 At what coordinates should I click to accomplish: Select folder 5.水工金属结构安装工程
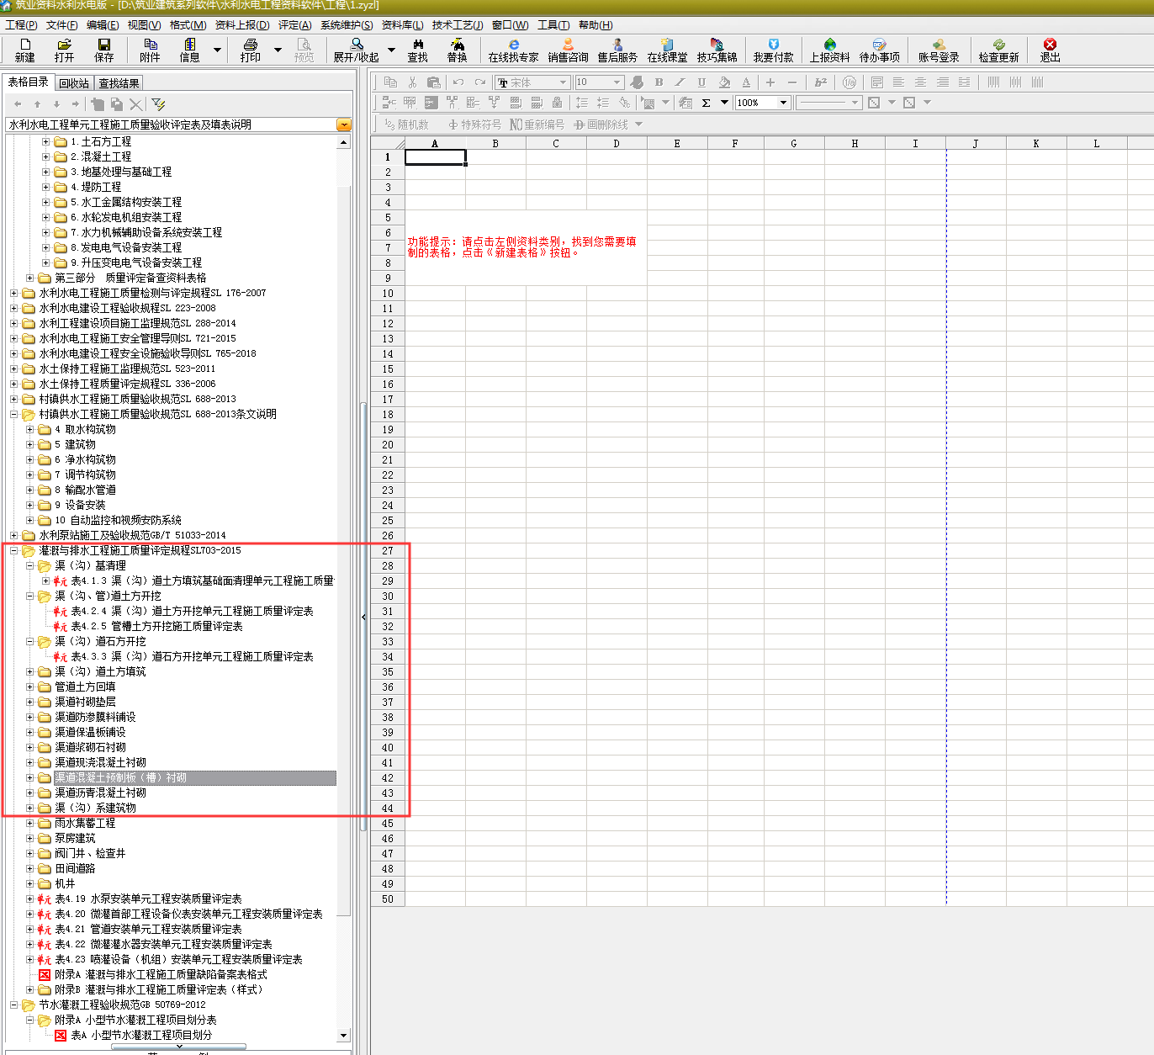tap(126, 202)
